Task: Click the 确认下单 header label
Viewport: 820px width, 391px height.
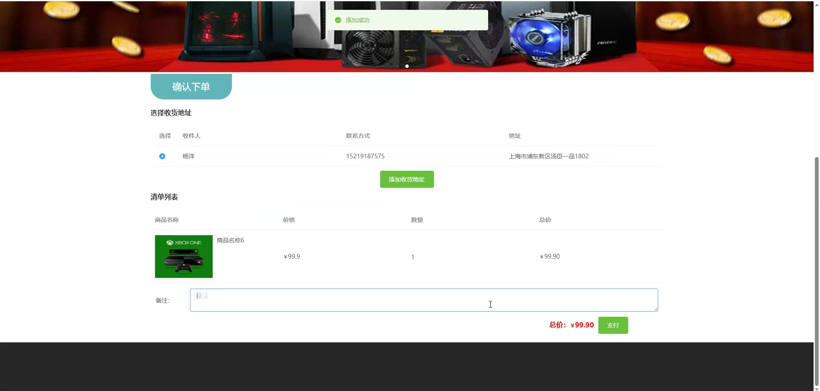Action: pos(191,87)
